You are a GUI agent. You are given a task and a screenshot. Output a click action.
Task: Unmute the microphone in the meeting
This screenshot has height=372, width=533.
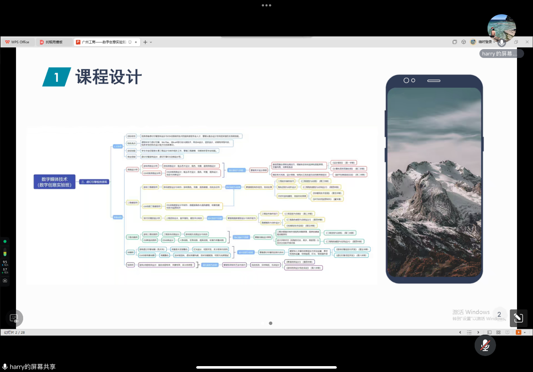click(485, 345)
